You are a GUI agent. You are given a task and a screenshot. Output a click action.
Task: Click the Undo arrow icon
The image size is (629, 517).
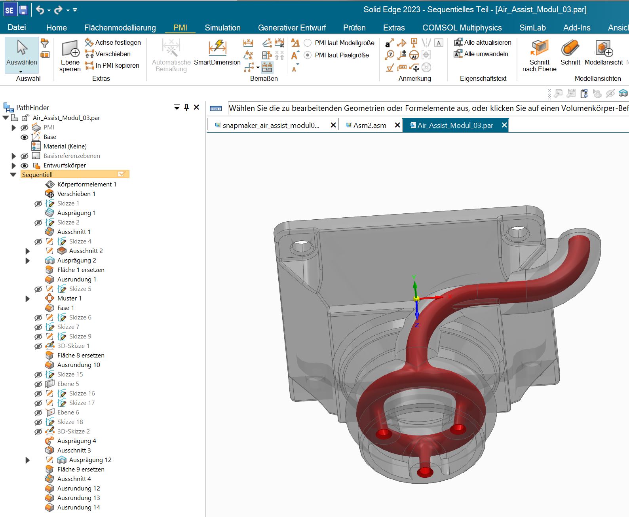(x=40, y=10)
